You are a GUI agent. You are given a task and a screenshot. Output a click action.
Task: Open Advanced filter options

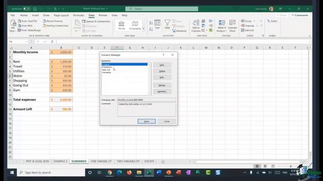(x=180, y=31)
